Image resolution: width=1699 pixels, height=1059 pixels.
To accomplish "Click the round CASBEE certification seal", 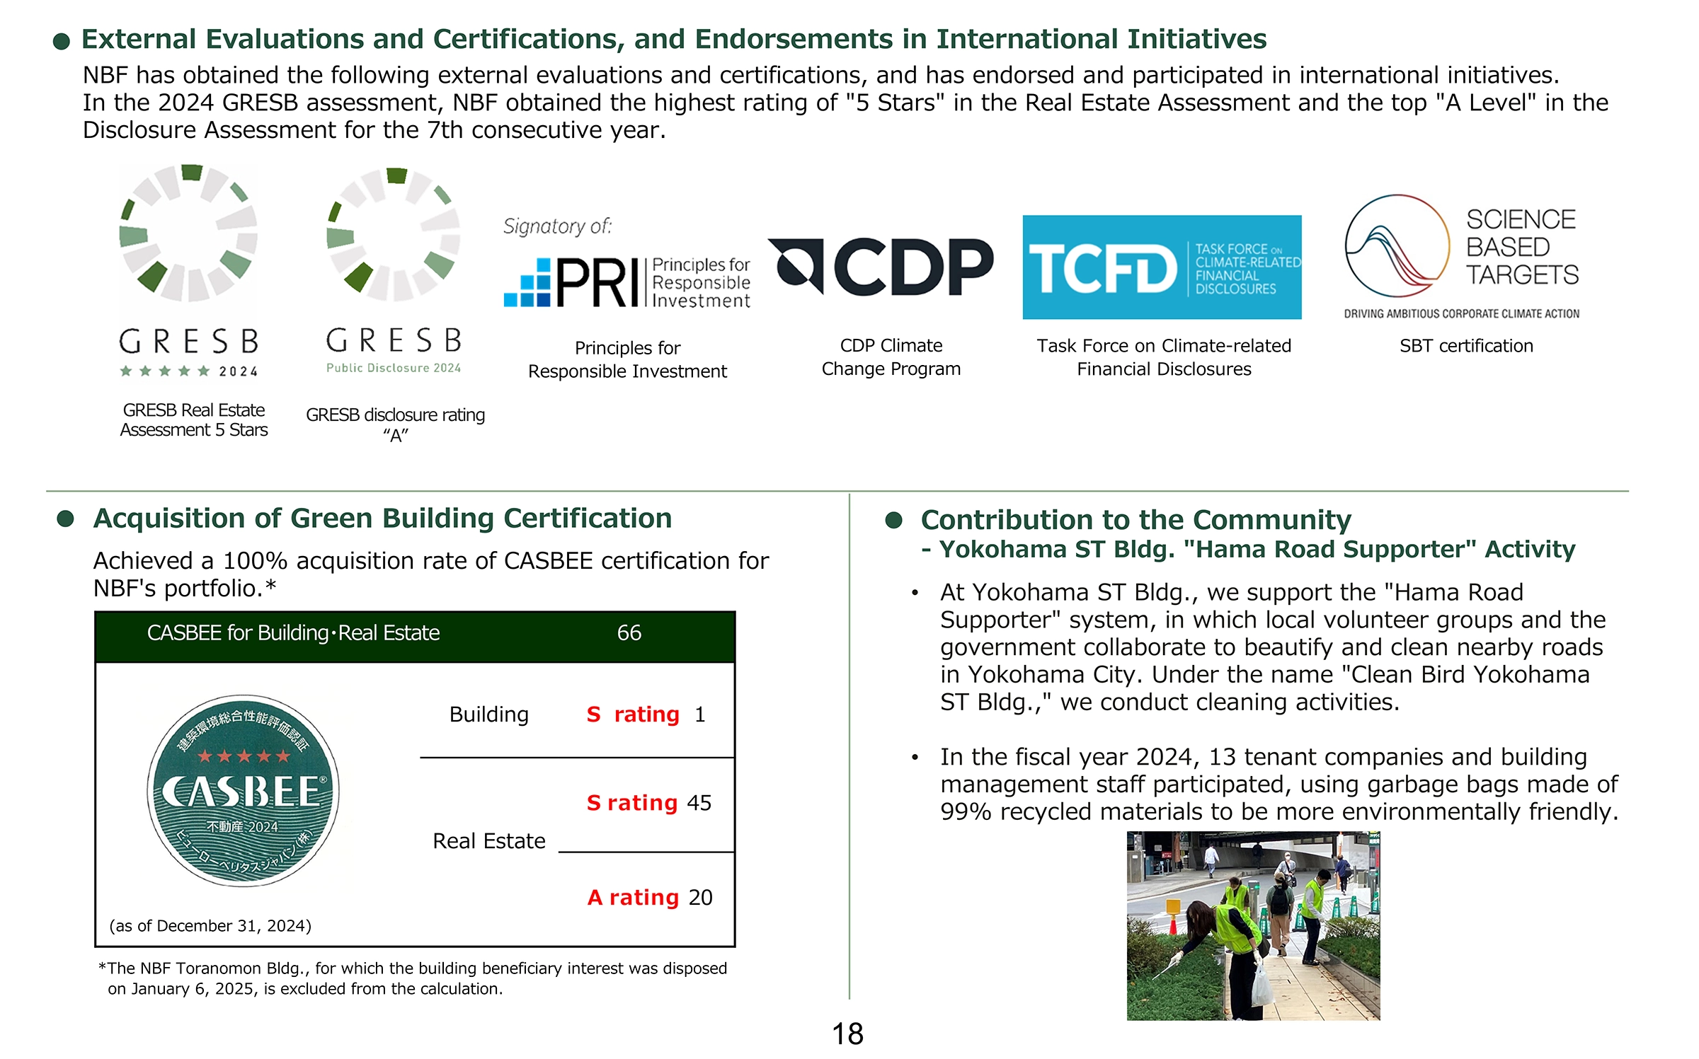I will 243,790.
